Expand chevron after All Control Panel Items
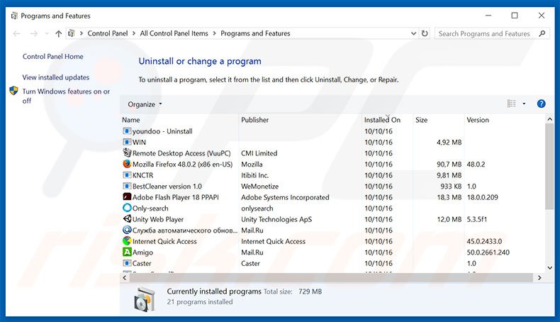The width and height of the screenshot is (560, 322). tap(214, 33)
